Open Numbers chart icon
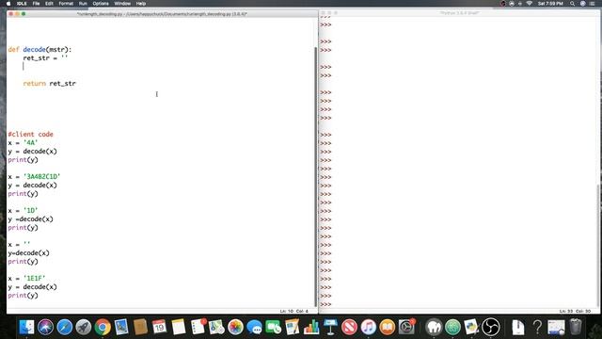602x339 pixels. click(x=311, y=327)
